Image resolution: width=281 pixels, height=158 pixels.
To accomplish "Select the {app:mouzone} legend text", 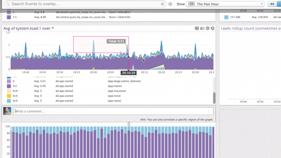I will point(117,91).
